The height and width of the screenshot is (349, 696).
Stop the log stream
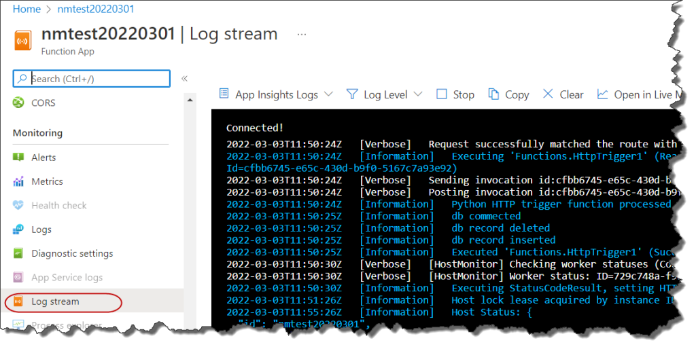(455, 94)
